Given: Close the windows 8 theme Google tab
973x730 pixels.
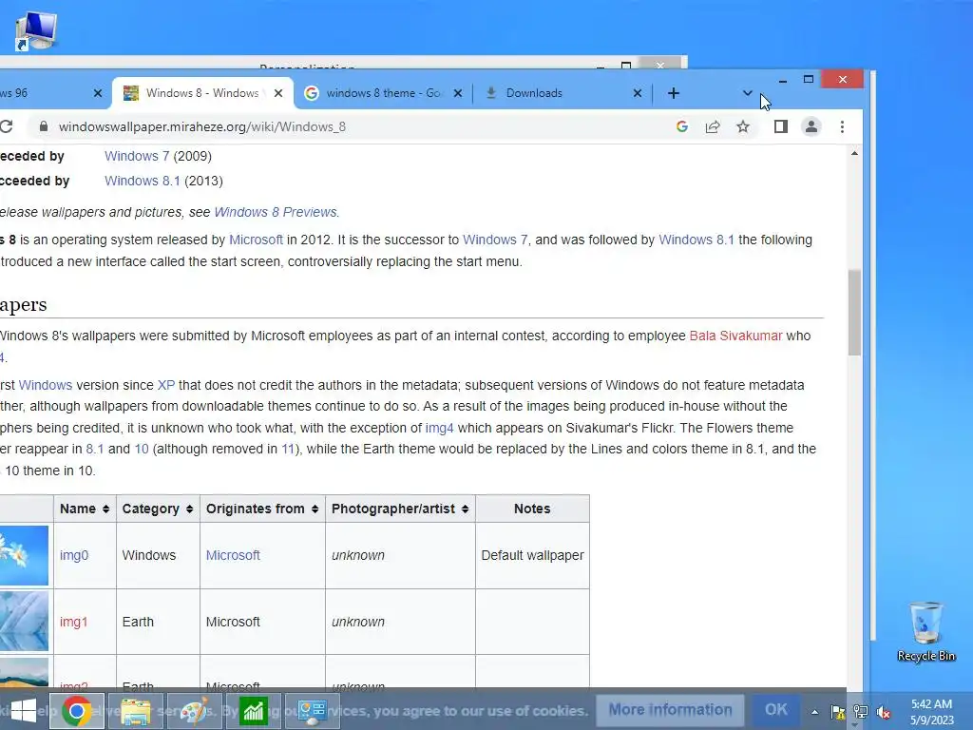Looking at the screenshot, I should [x=458, y=93].
